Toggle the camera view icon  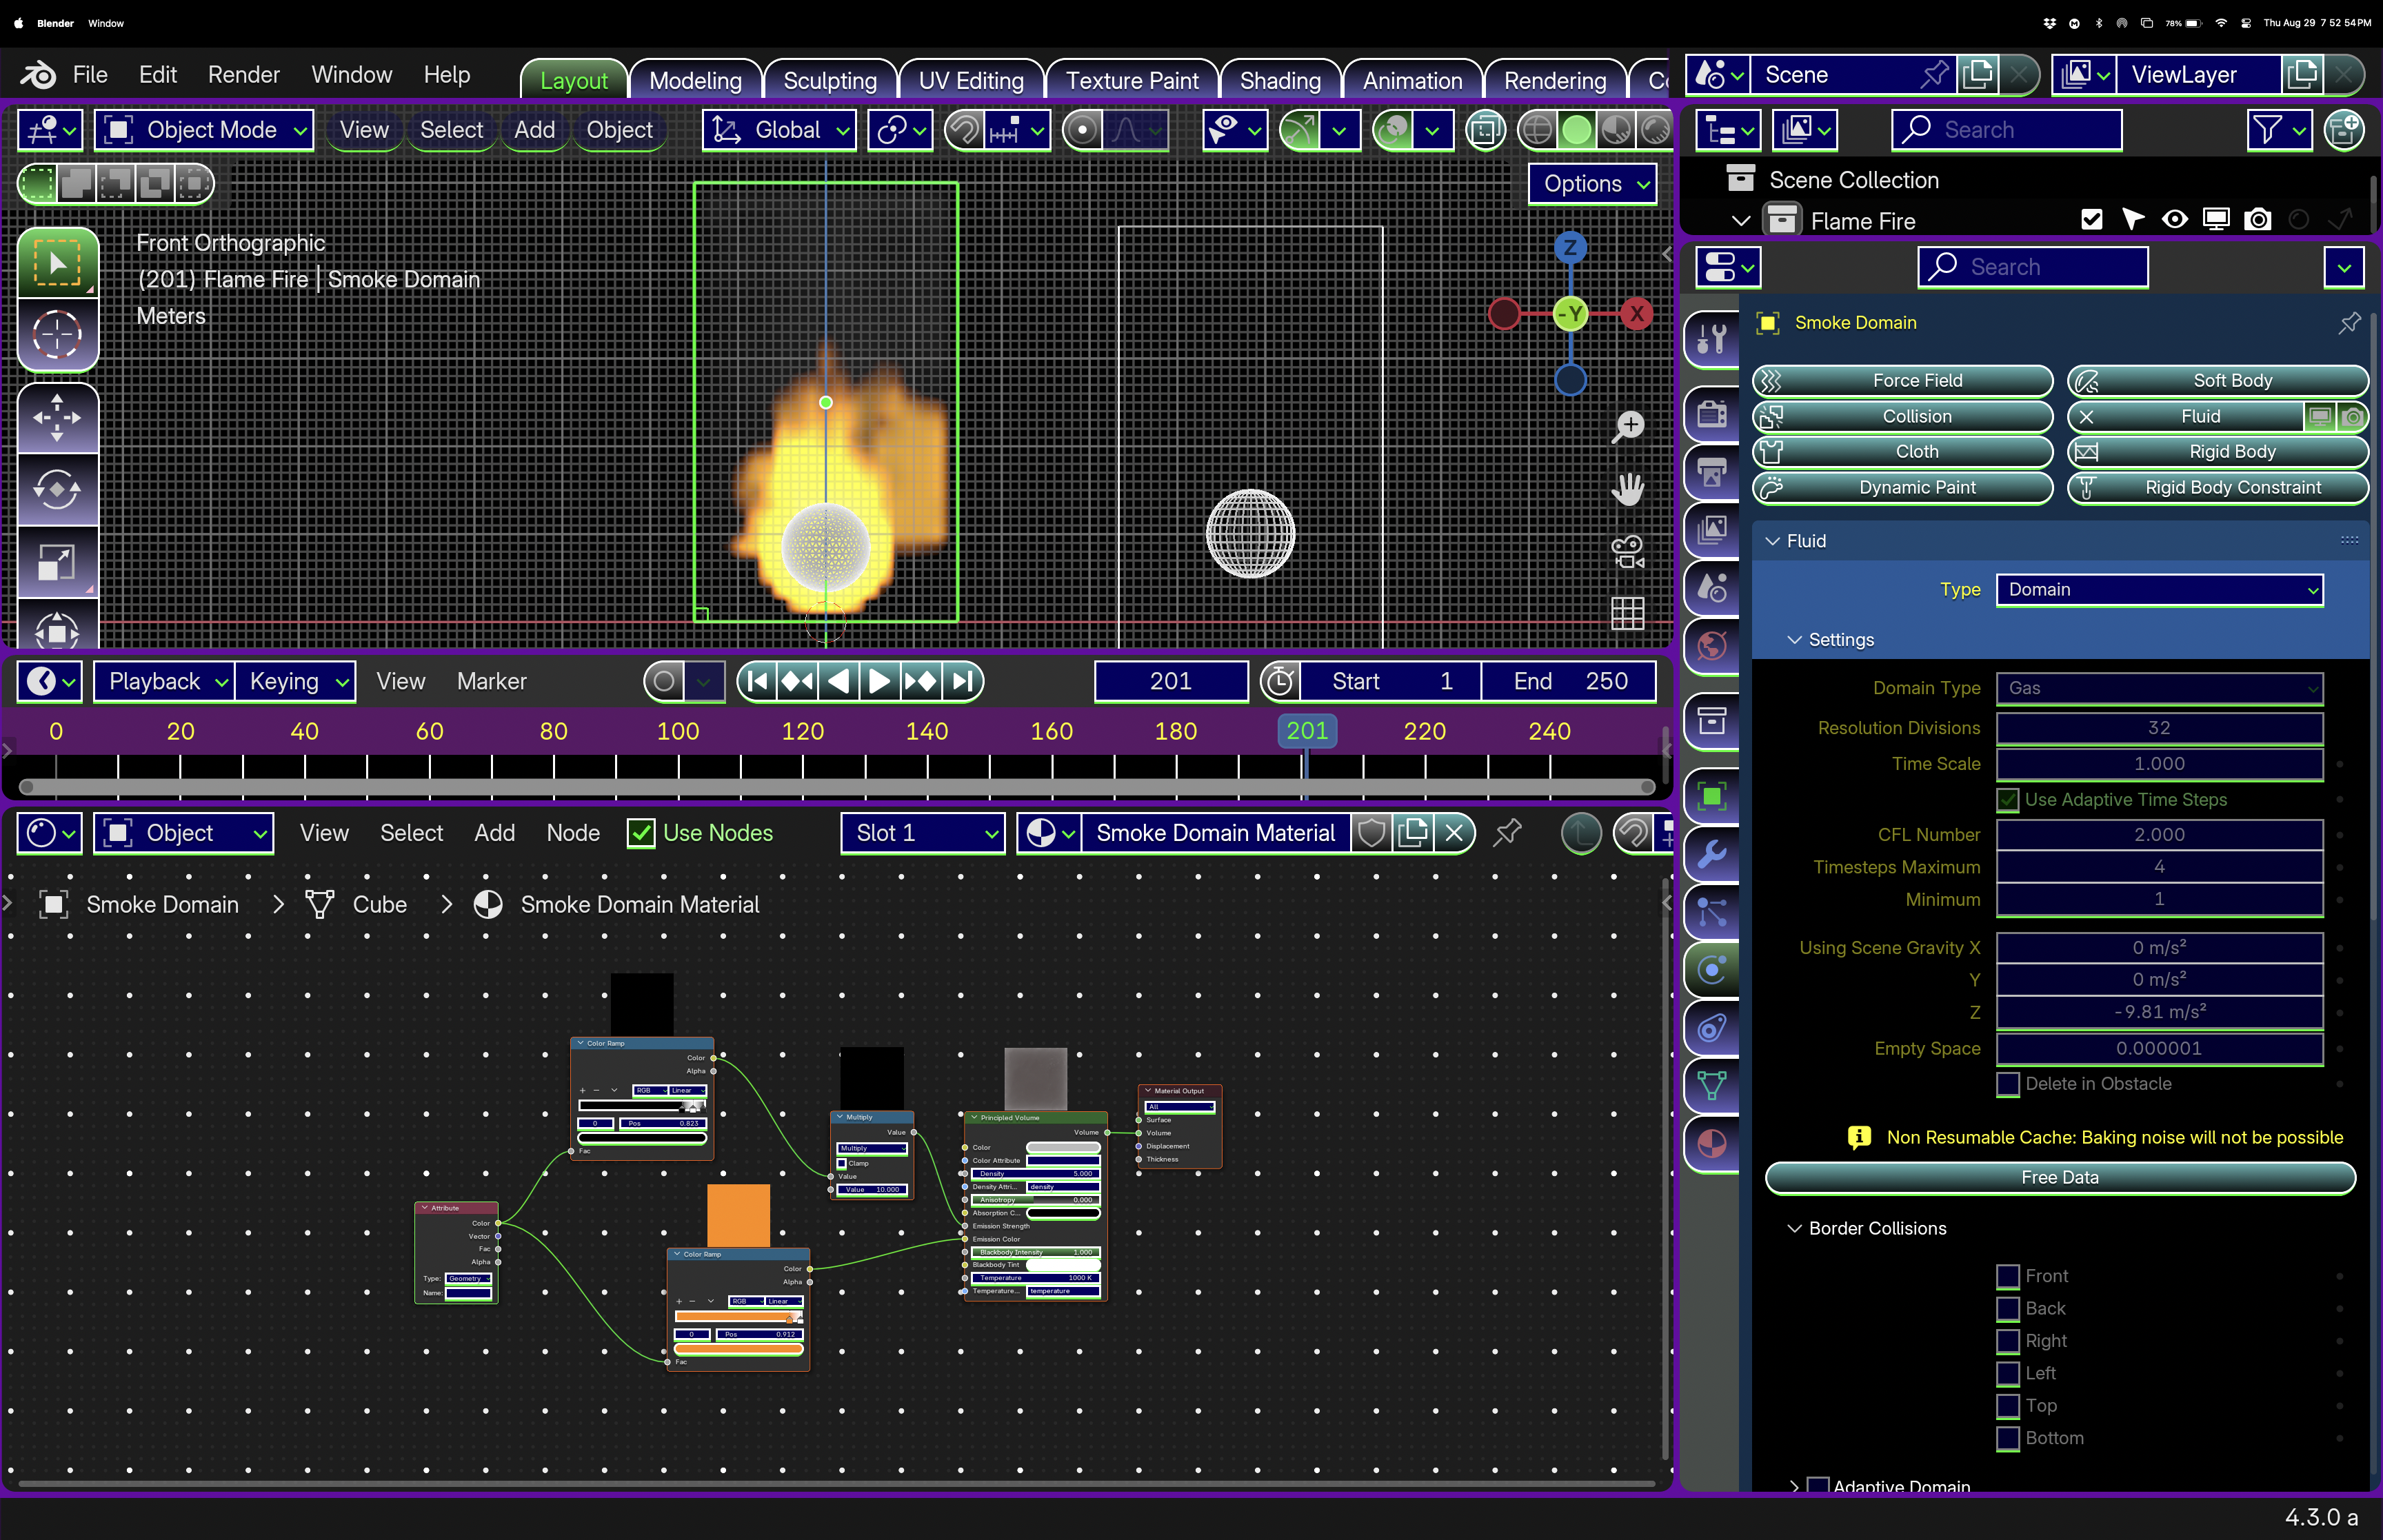(x=1627, y=551)
